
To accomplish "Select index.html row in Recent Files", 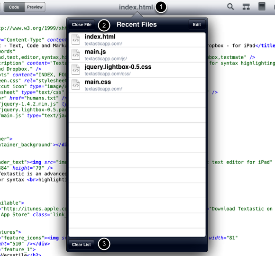I will point(137,40).
